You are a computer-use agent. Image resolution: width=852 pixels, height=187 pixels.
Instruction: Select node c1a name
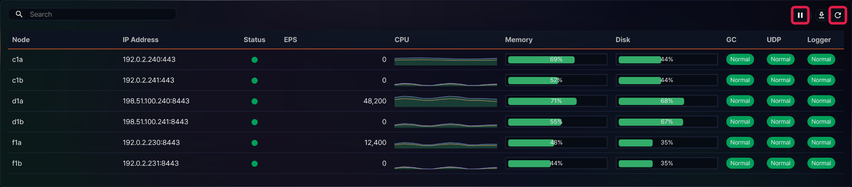click(x=17, y=59)
